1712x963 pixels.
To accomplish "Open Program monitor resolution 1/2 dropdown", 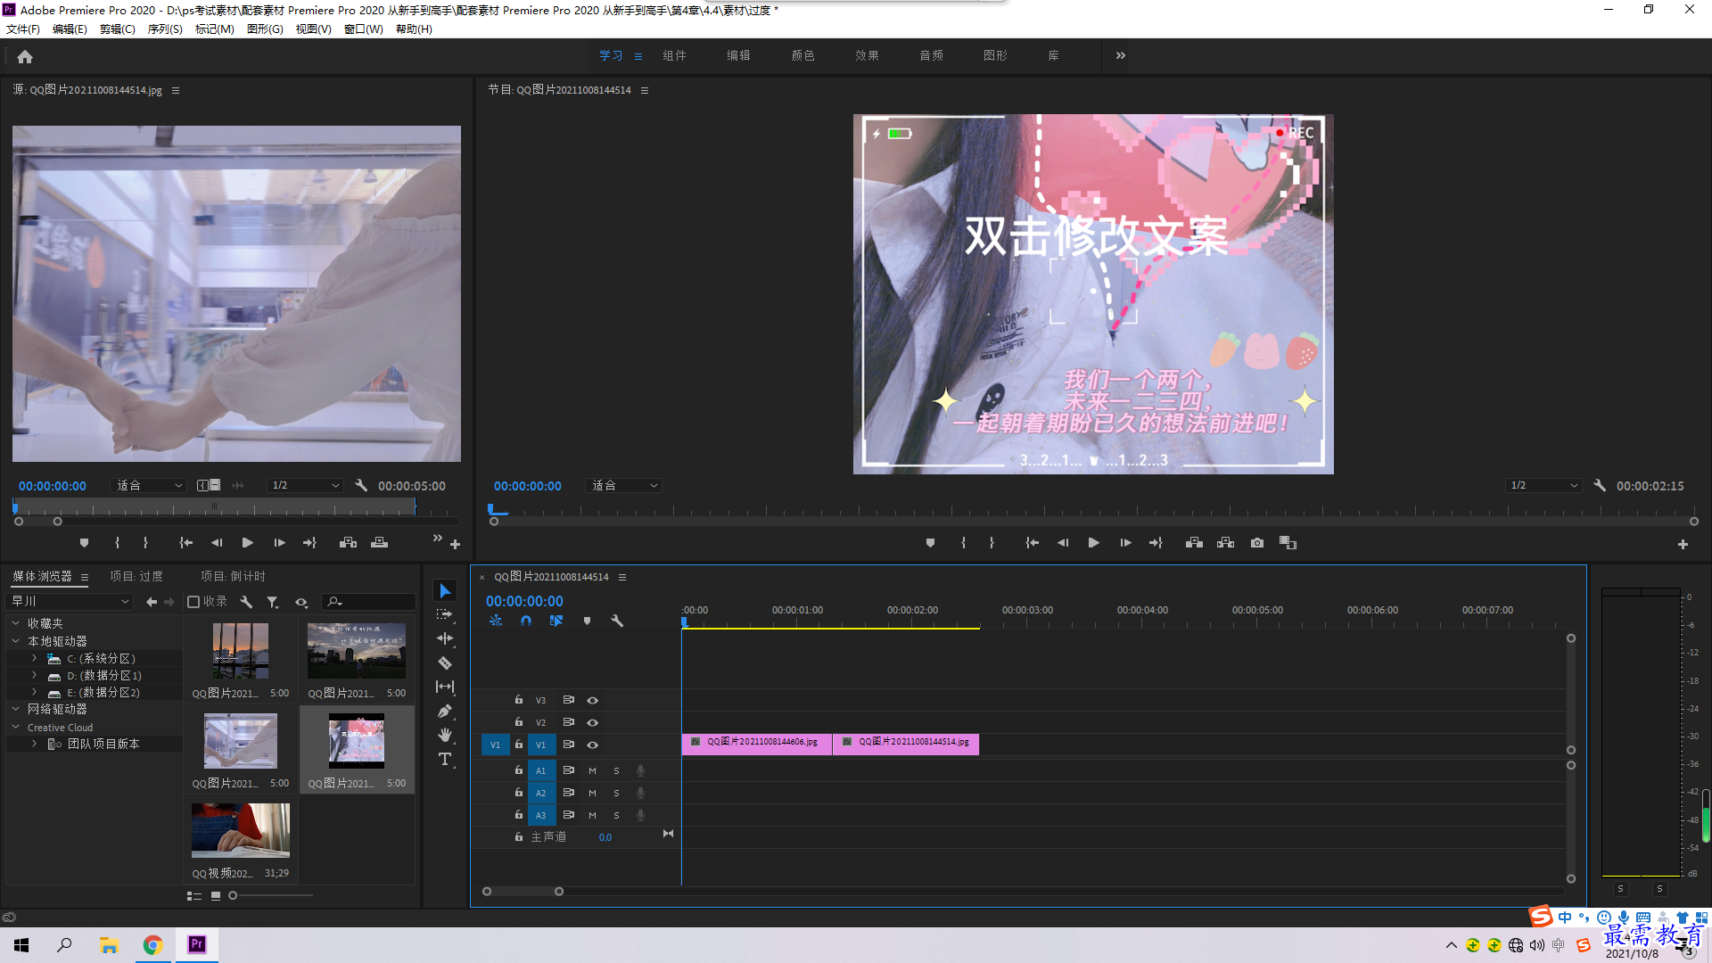I will tap(1543, 486).
